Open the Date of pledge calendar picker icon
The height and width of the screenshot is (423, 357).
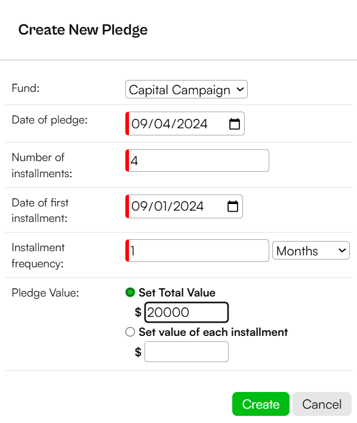point(234,124)
